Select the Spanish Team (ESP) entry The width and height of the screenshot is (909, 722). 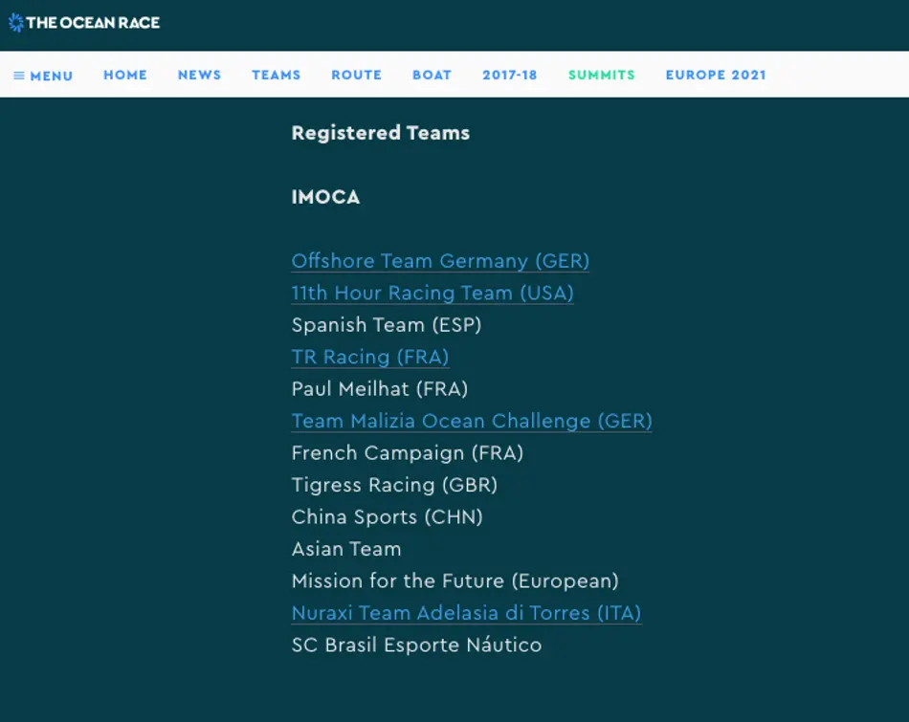(387, 325)
